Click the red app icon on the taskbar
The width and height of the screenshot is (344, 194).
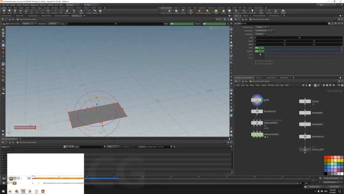pos(43,191)
